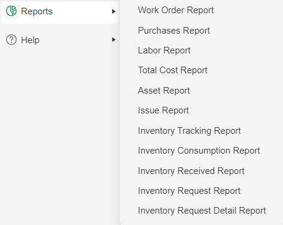Select the Inventory Request Detail Report

201,211
